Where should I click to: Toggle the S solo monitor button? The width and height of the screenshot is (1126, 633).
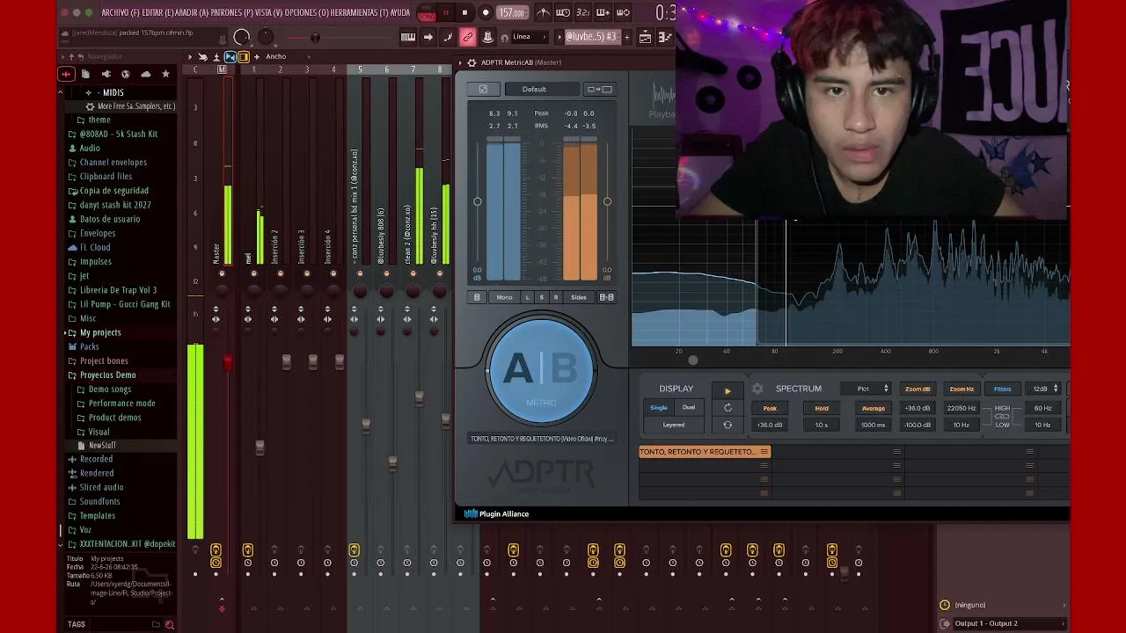[542, 297]
